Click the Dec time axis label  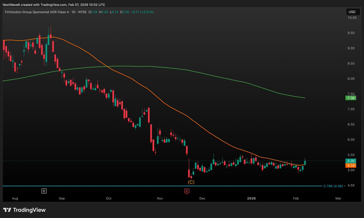(202, 199)
